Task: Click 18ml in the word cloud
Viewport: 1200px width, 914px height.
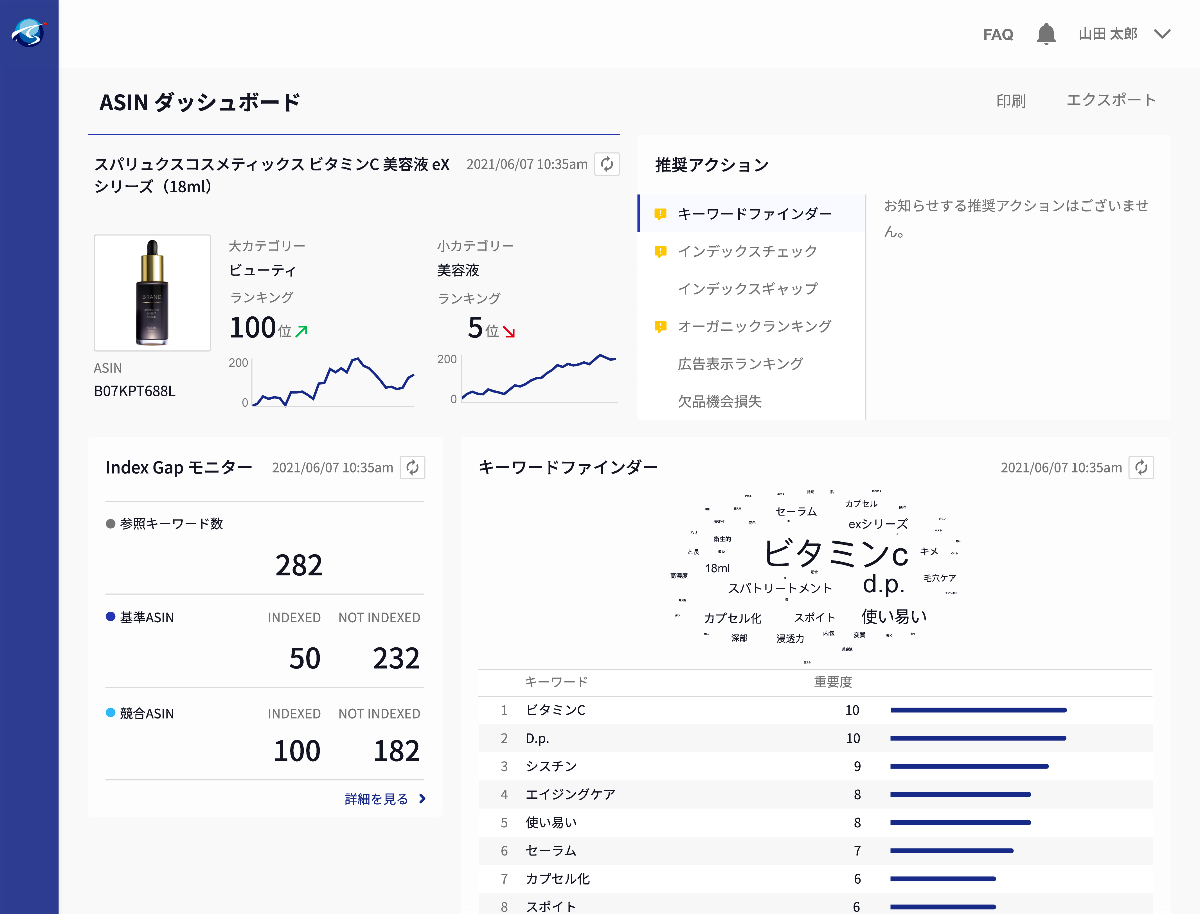Action: pyautogui.click(x=717, y=568)
